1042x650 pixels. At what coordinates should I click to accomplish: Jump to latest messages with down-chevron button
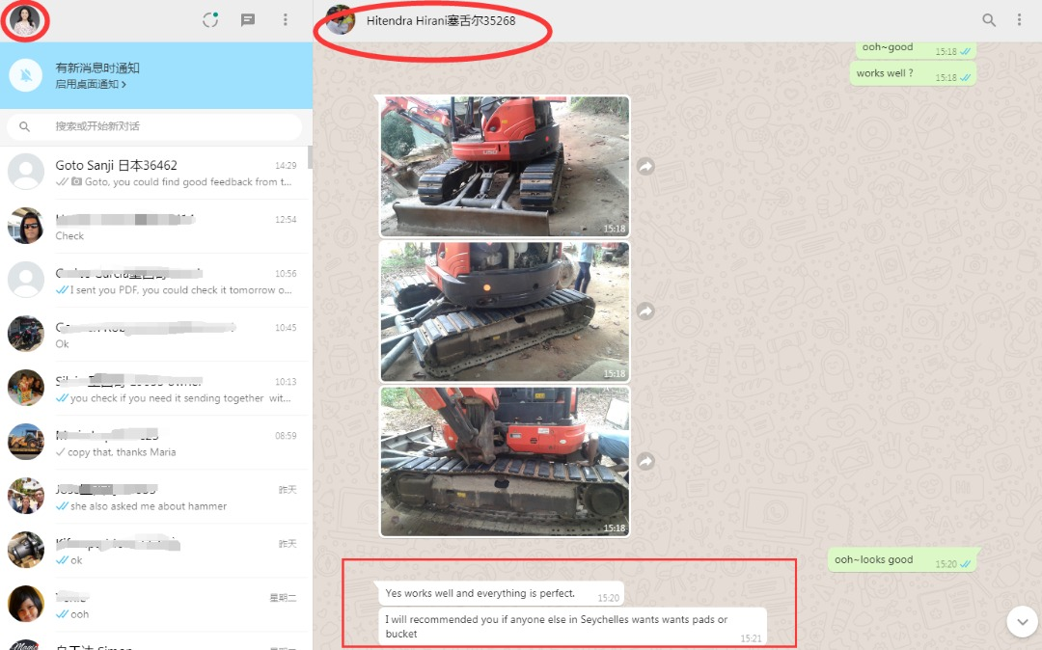tap(1022, 622)
